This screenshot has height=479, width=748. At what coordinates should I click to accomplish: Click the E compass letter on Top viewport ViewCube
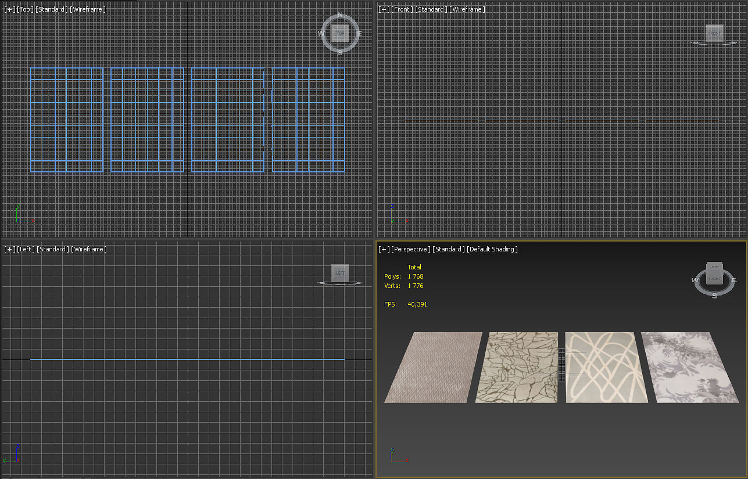(x=359, y=34)
